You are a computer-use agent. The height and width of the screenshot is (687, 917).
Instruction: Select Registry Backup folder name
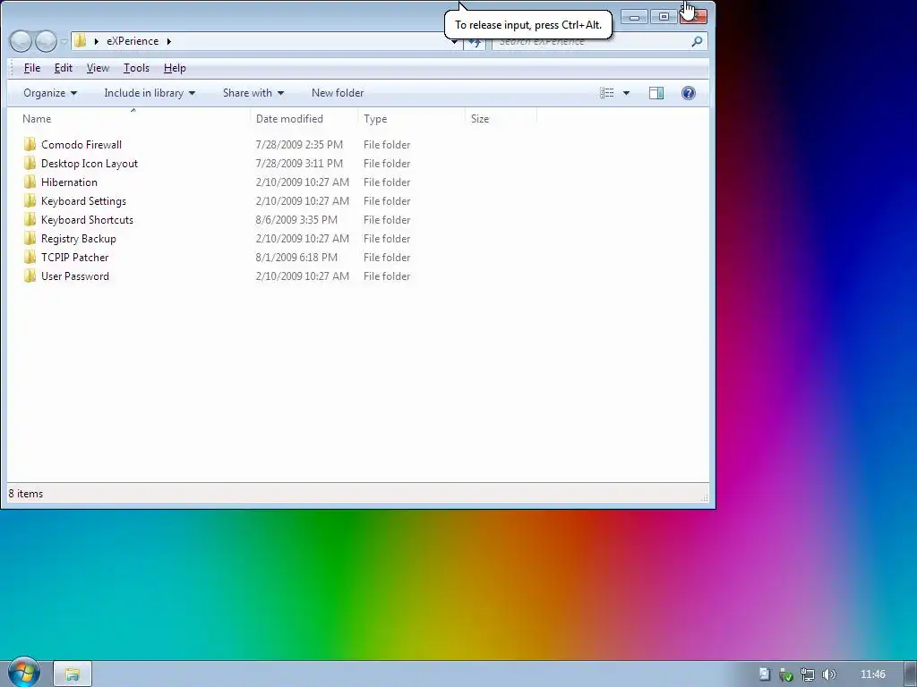tap(79, 238)
